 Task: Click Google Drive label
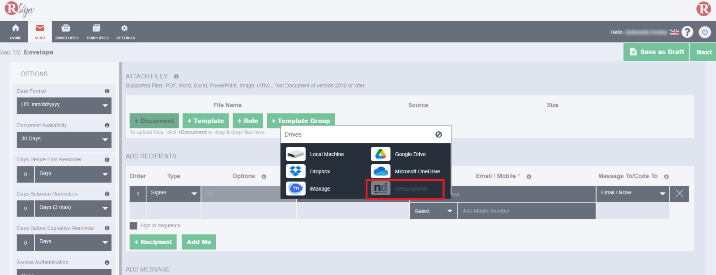pyautogui.click(x=410, y=154)
